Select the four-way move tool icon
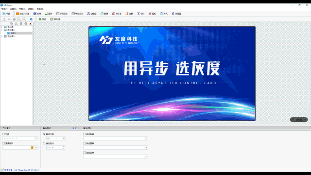311x175 pixels. pyautogui.click(x=14, y=19)
